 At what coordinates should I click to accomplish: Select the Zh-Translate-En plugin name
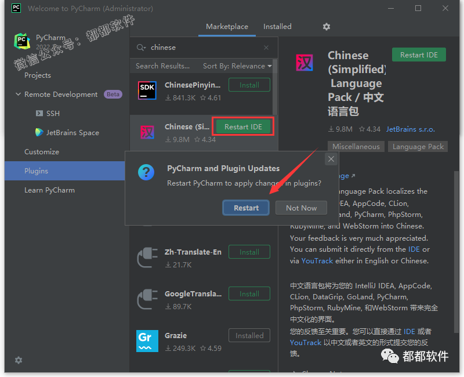click(193, 252)
